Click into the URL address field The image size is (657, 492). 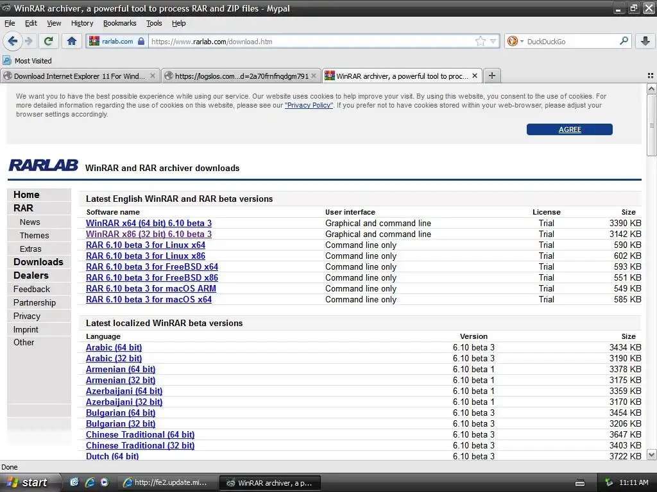click(x=312, y=42)
